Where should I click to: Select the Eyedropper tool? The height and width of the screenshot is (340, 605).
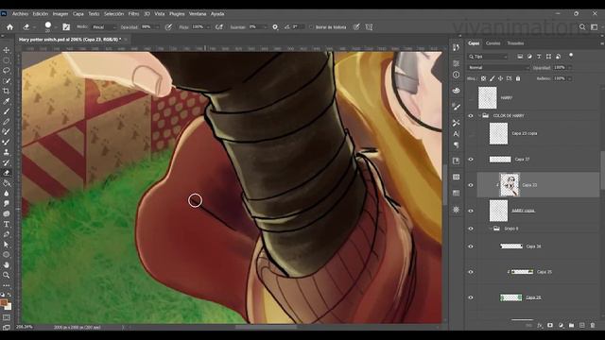click(7, 101)
